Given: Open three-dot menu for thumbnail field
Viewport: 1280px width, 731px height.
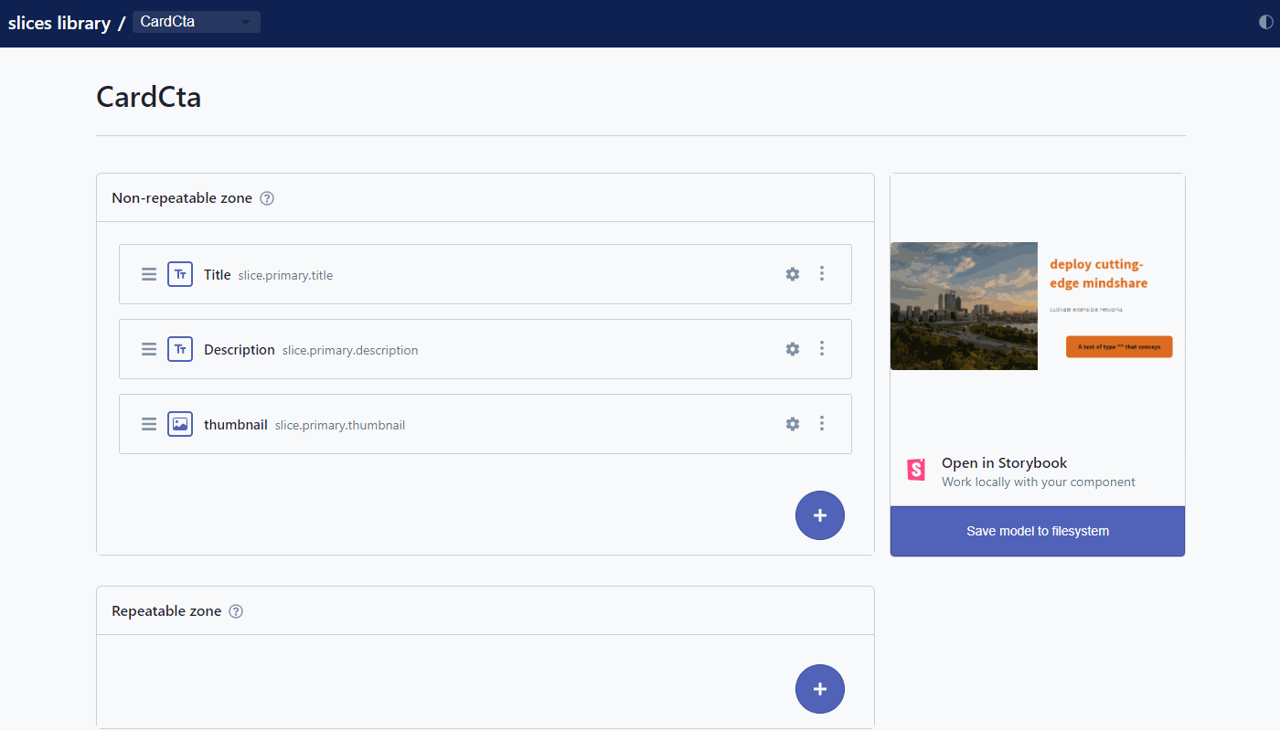Looking at the screenshot, I should pyautogui.click(x=822, y=424).
